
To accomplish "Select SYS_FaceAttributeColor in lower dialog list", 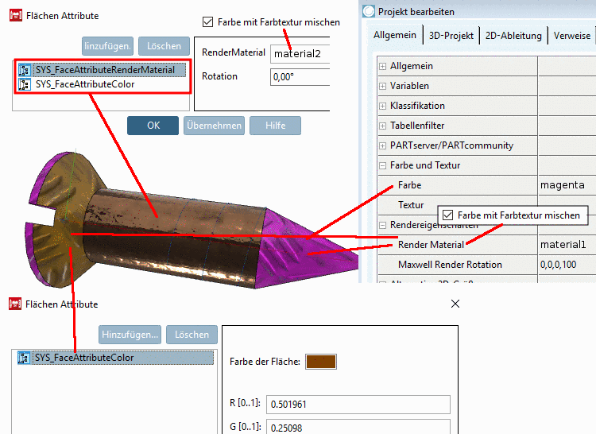I will tap(115, 358).
